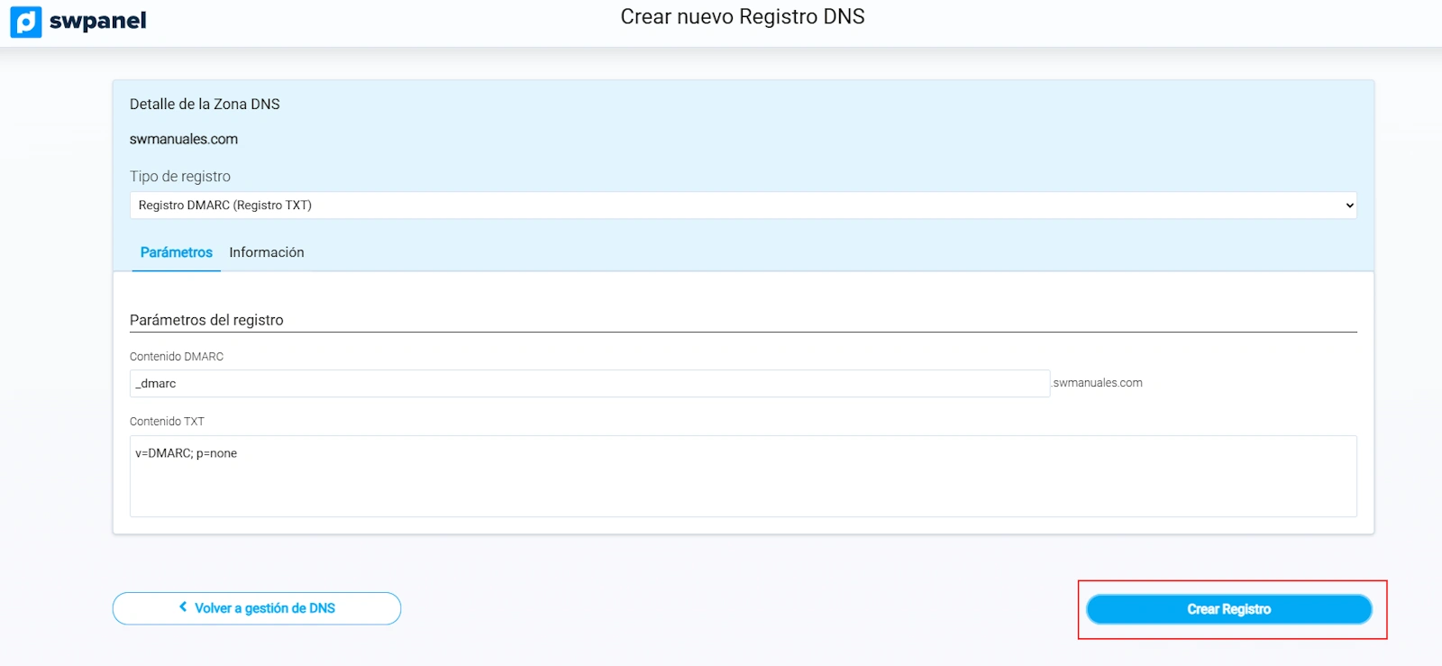Click the Detalle de la Zona DNS heading
This screenshot has width=1442, height=666.
[x=205, y=105]
